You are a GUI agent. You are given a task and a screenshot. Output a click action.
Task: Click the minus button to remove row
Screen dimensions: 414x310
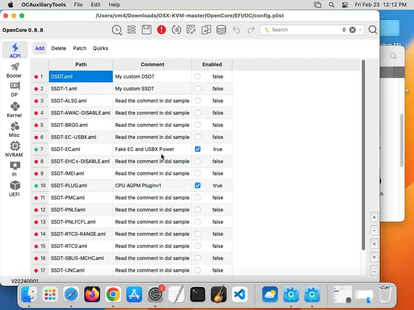(374, 230)
